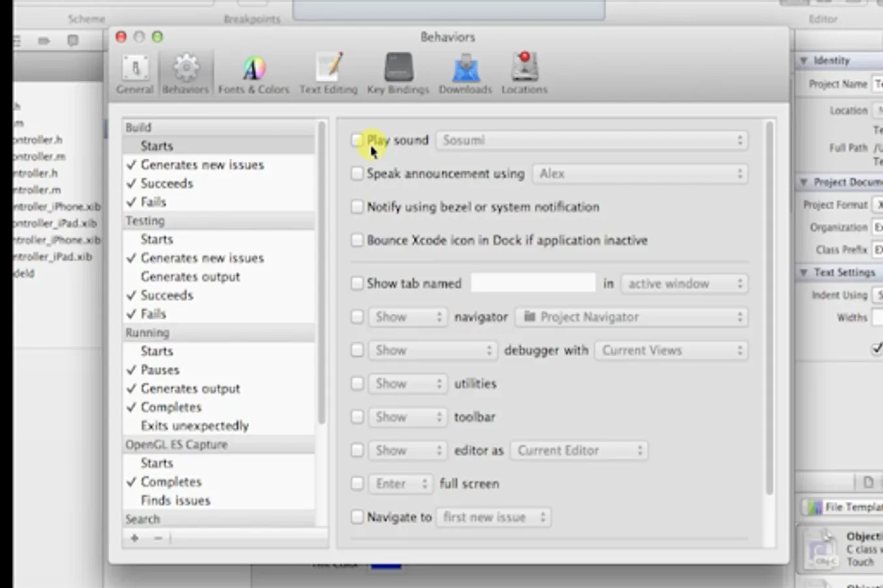This screenshot has width=883, height=588.
Task: Open the first new issue dropdown
Action: [493, 517]
